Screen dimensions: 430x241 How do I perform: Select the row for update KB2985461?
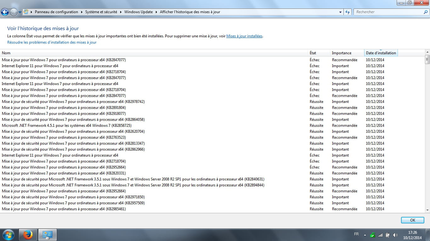(x=212, y=209)
